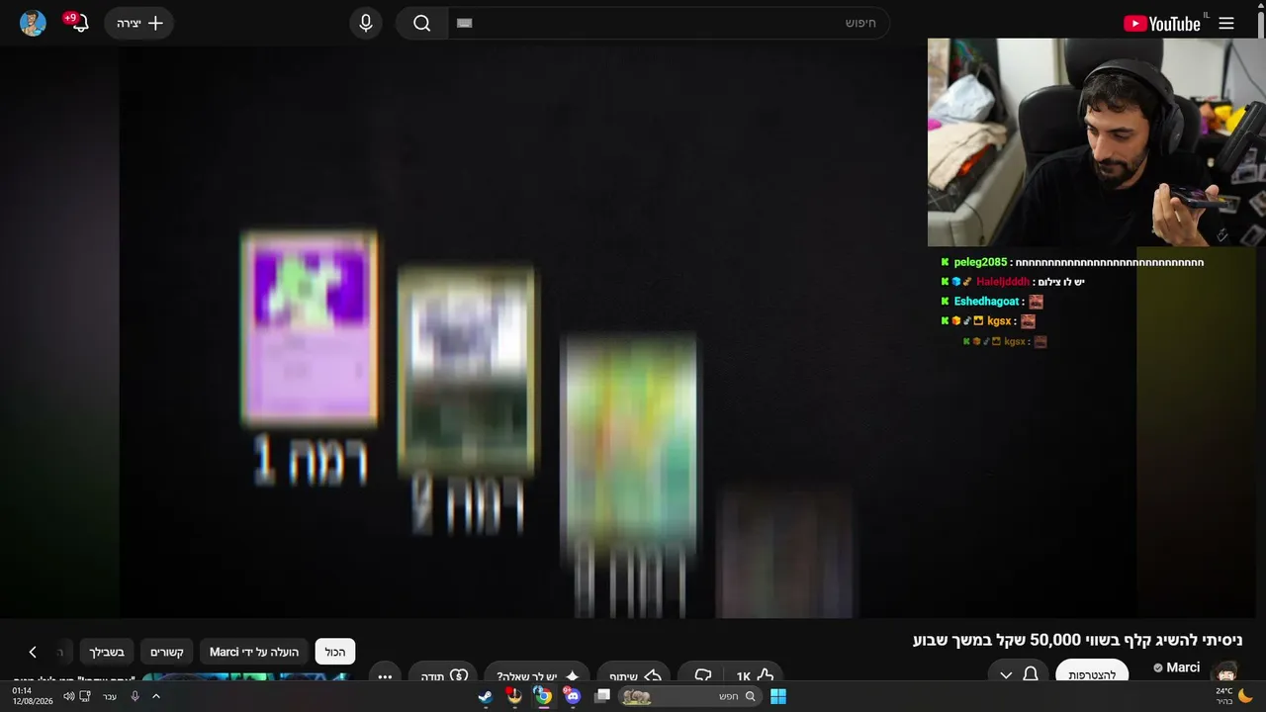Switch to Discord on the taskbar
The image size is (1266, 712).
573,696
